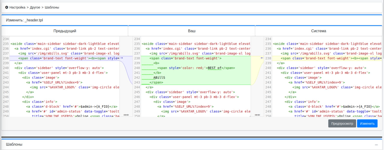This screenshot has width=384, height=150.
Task: Click the Шаблоны panel heading
Action: (14, 144)
